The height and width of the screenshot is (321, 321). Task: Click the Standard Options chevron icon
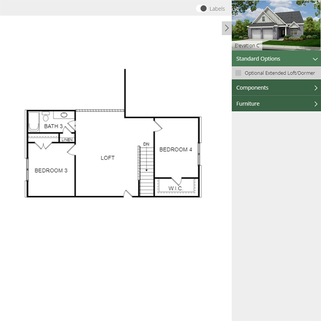[x=315, y=59]
